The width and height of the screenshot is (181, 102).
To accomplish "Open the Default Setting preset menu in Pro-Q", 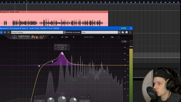I will 89,37.
